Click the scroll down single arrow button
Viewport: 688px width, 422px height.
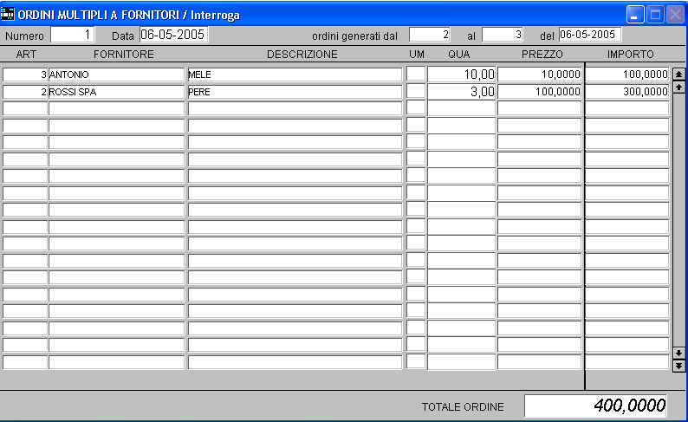coord(678,353)
